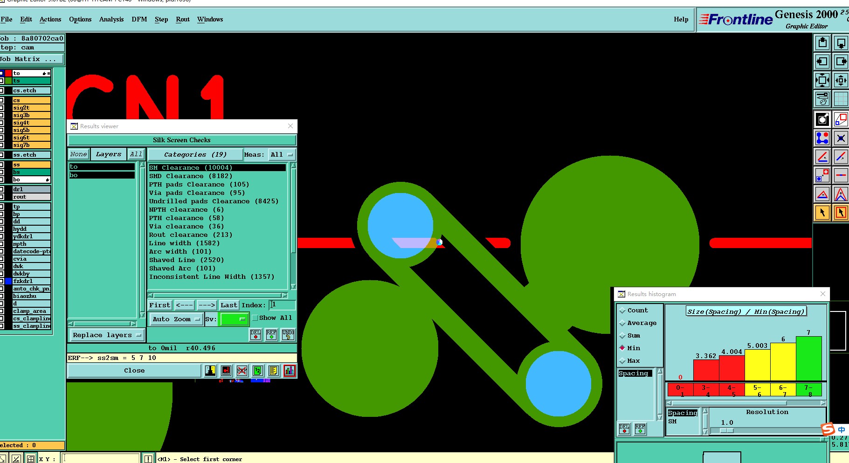The height and width of the screenshot is (463, 849).
Task: Click the center-to-center measure icon with red circle
Action: point(822,175)
